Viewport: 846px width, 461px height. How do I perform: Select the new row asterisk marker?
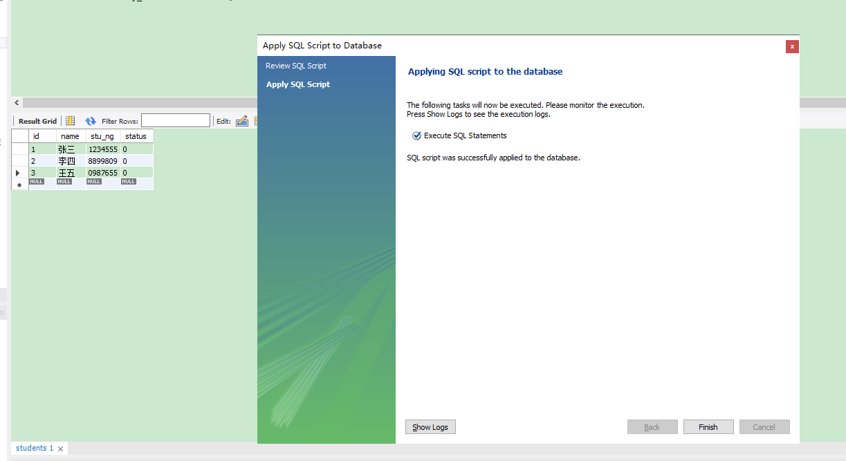pyautogui.click(x=20, y=185)
